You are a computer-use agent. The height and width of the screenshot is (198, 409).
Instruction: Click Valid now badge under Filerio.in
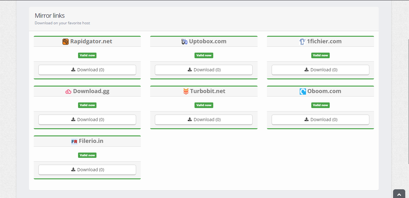click(87, 155)
